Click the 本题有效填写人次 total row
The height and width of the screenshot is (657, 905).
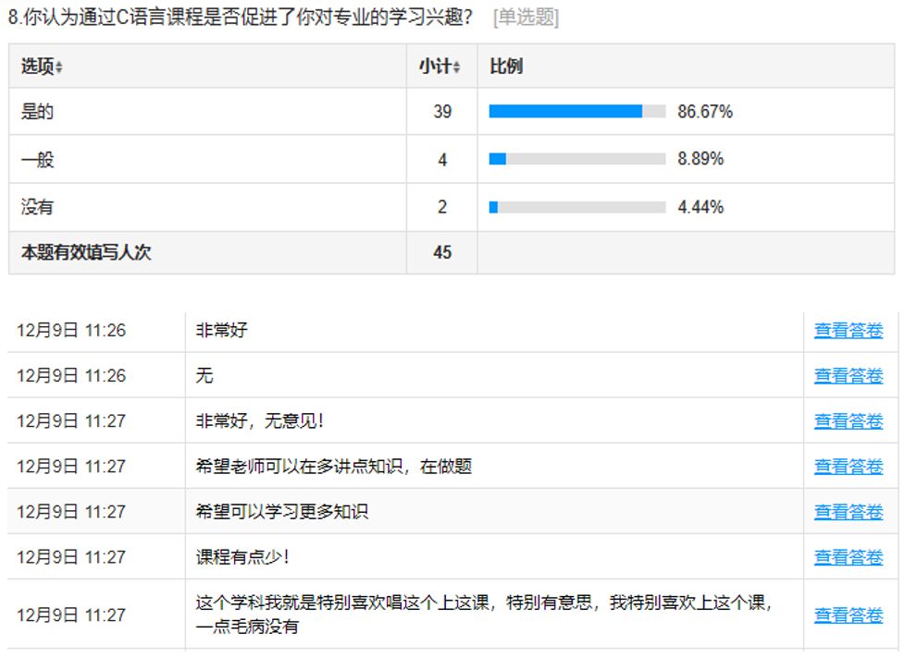pos(86,252)
